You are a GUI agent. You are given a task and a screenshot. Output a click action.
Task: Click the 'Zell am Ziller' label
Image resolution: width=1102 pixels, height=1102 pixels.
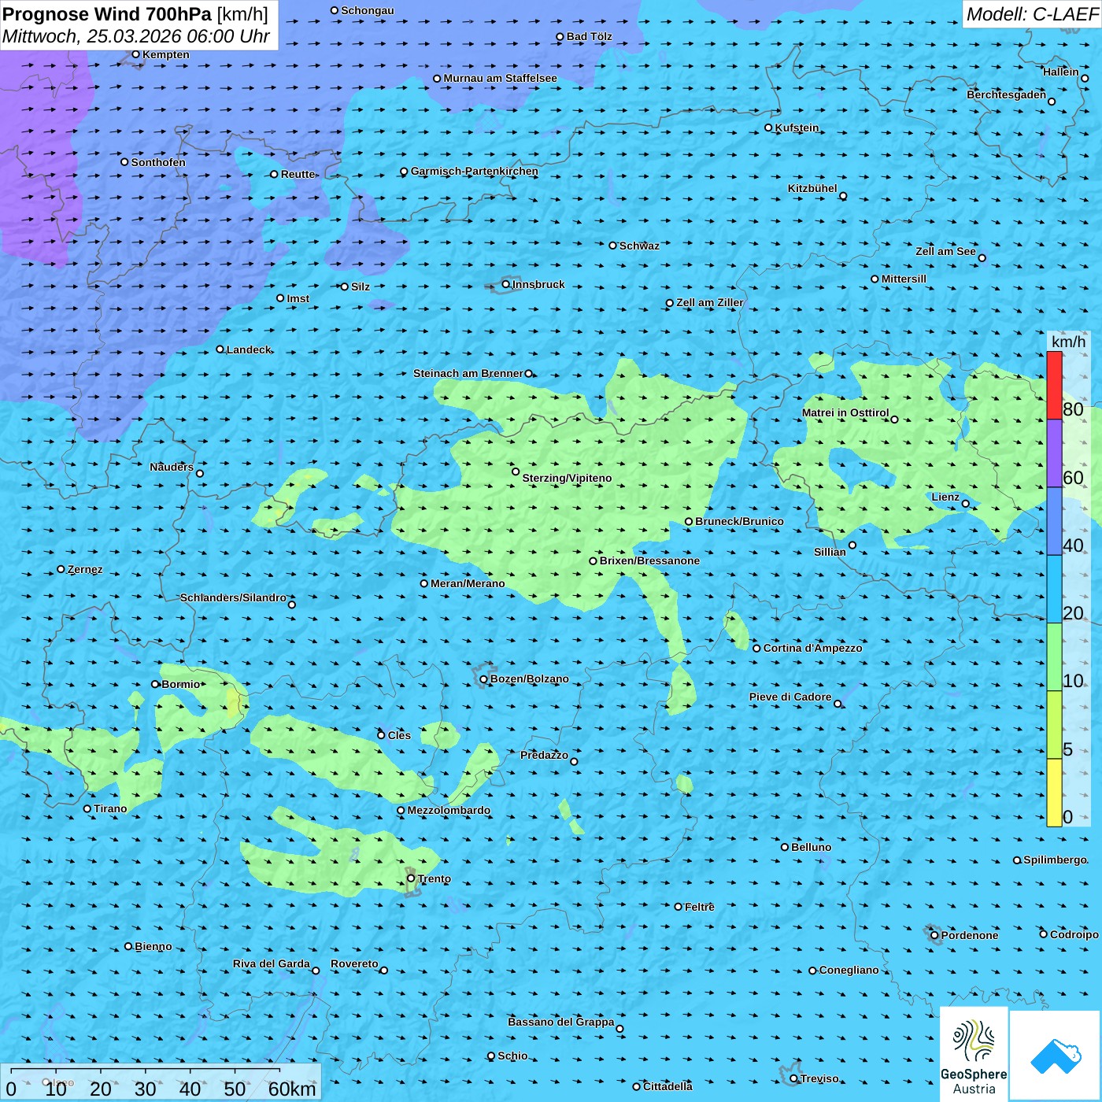709,302
